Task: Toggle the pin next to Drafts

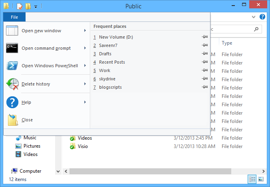Action: (205, 54)
